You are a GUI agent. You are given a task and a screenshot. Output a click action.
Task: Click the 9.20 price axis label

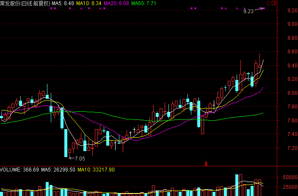click(292, 11)
